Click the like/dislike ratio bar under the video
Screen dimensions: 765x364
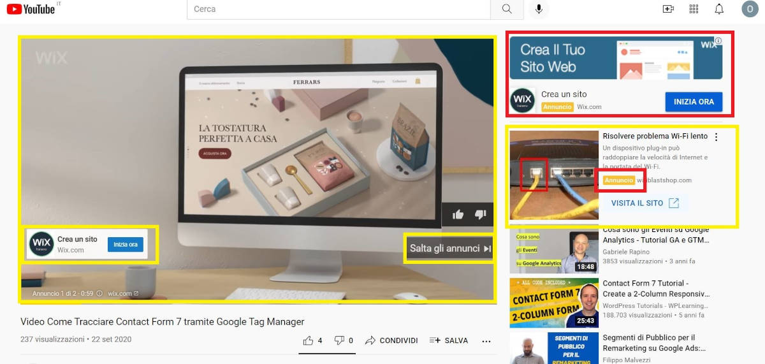click(327, 353)
